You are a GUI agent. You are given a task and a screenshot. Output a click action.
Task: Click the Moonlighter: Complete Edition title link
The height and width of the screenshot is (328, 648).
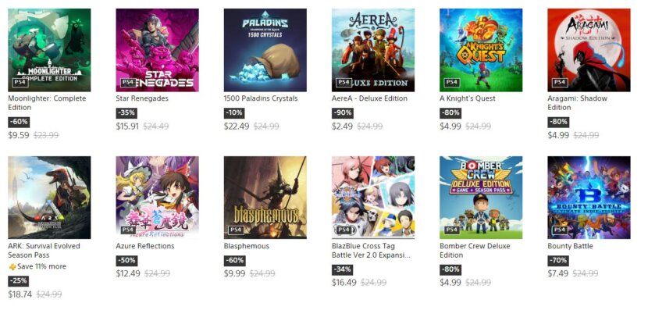pos(47,98)
